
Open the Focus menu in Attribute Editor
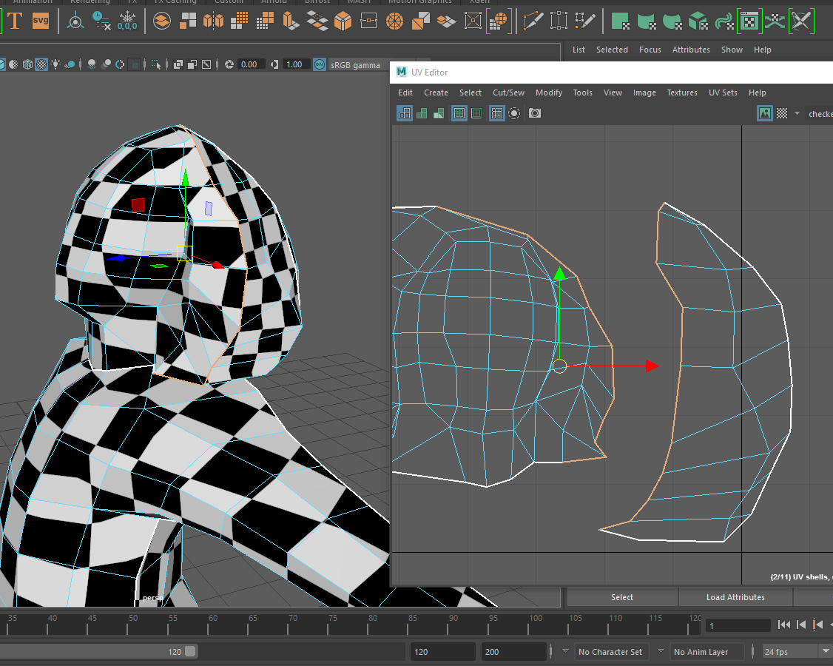pos(650,50)
